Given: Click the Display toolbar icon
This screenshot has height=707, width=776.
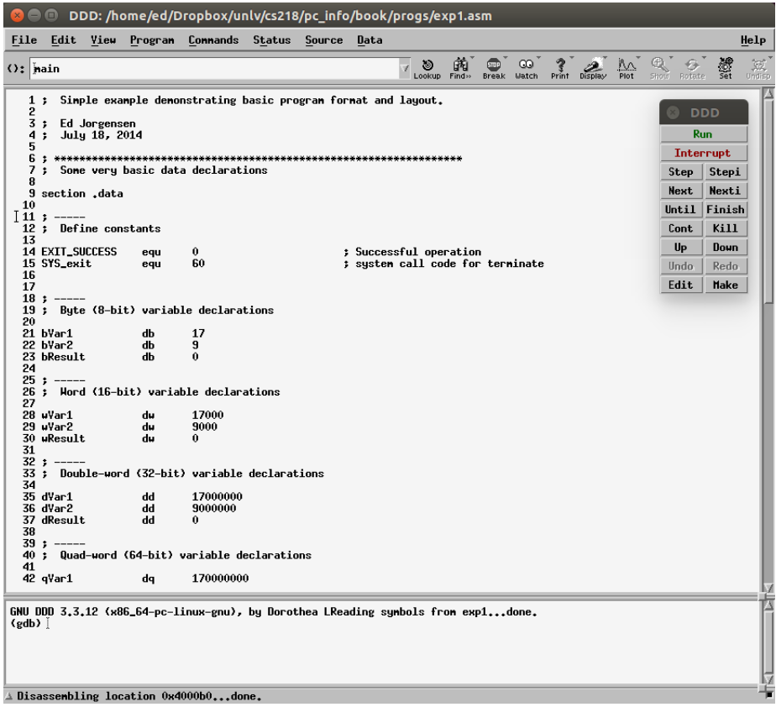Looking at the screenshot, I should pyautogui.click(x=593, y=68).
